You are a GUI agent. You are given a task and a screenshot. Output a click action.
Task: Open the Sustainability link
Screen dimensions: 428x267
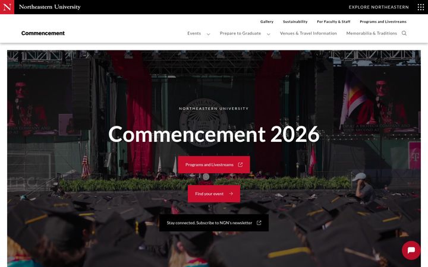295,21
